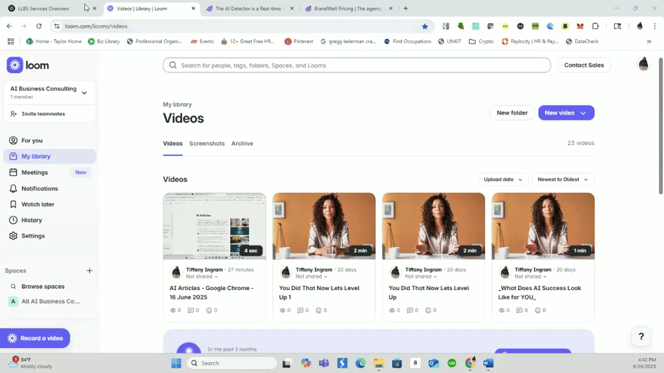Open All AI Business Co... space
This screenshot has height=373, width=664.
[50, 301]
